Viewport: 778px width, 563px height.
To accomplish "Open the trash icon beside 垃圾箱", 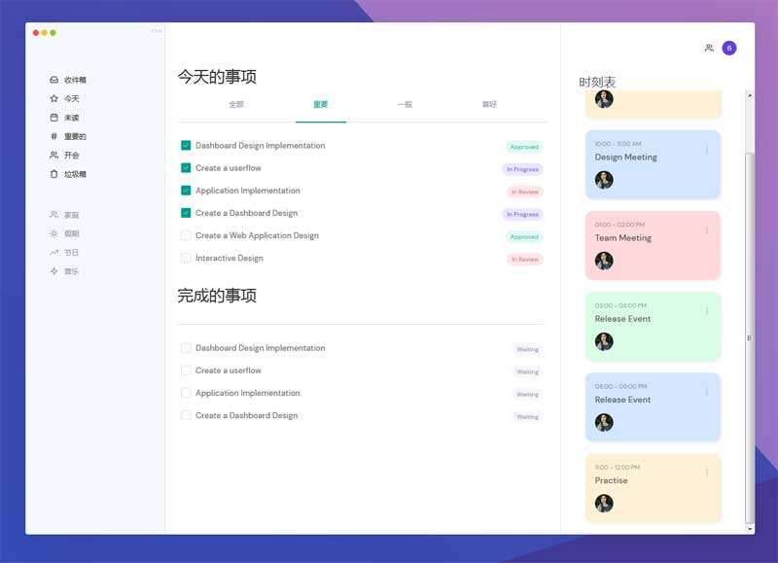I will coord(54,174).
